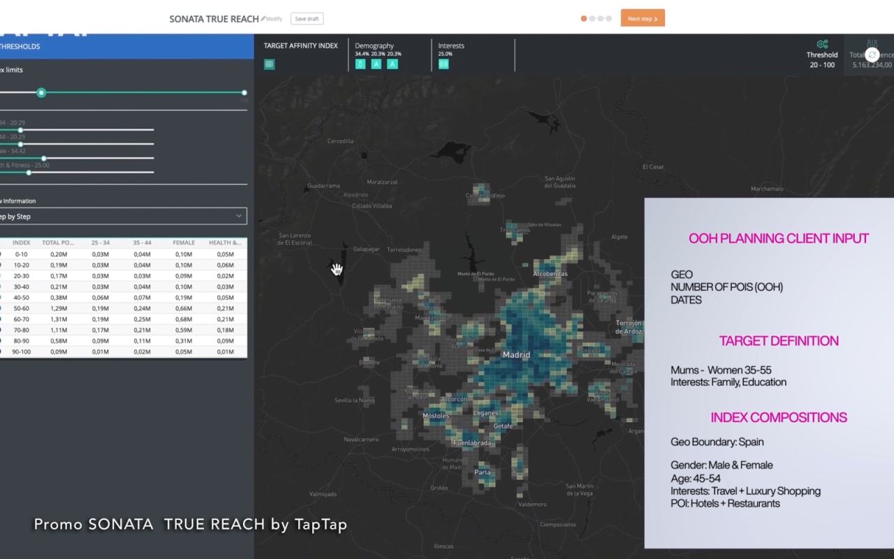The height and width of the screenshot is (559, 894).
Task: Click the middle Demography 'A' icon
Action: tap(376, 64)
